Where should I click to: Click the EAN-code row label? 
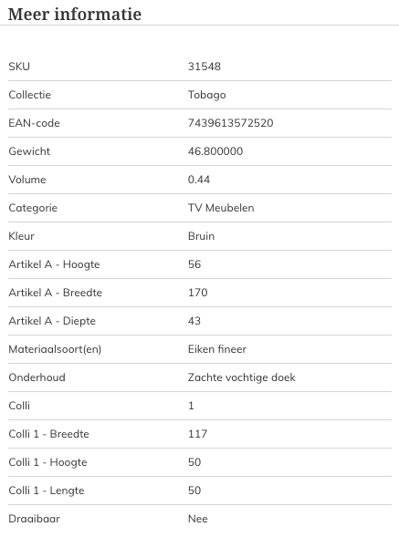coord(34,123)
